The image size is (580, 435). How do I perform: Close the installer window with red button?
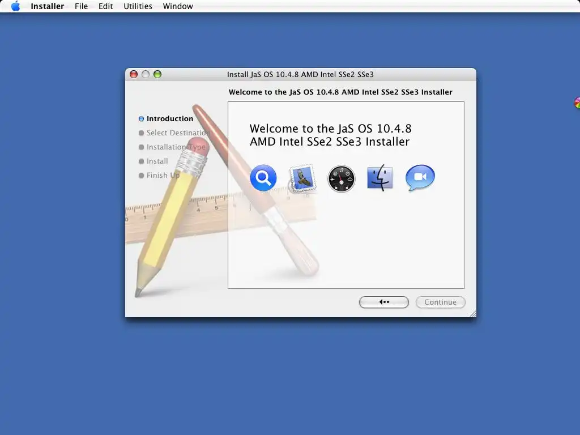(134, 74)
